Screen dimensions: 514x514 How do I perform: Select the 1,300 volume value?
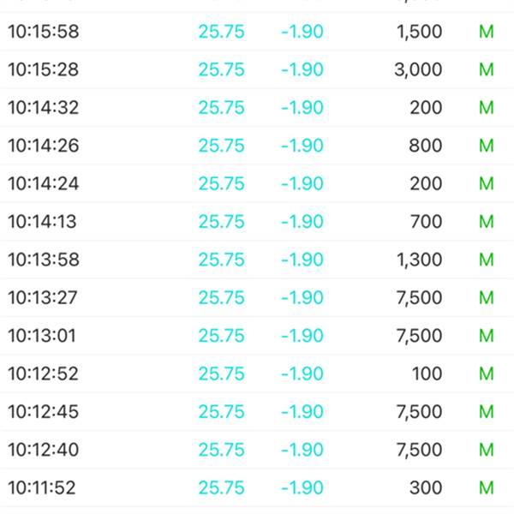click(x=419, y=260)
